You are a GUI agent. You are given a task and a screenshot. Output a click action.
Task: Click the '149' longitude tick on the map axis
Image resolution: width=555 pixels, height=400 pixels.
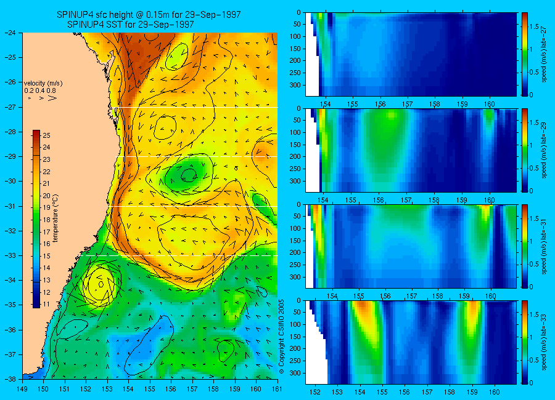tap(22, 389)
